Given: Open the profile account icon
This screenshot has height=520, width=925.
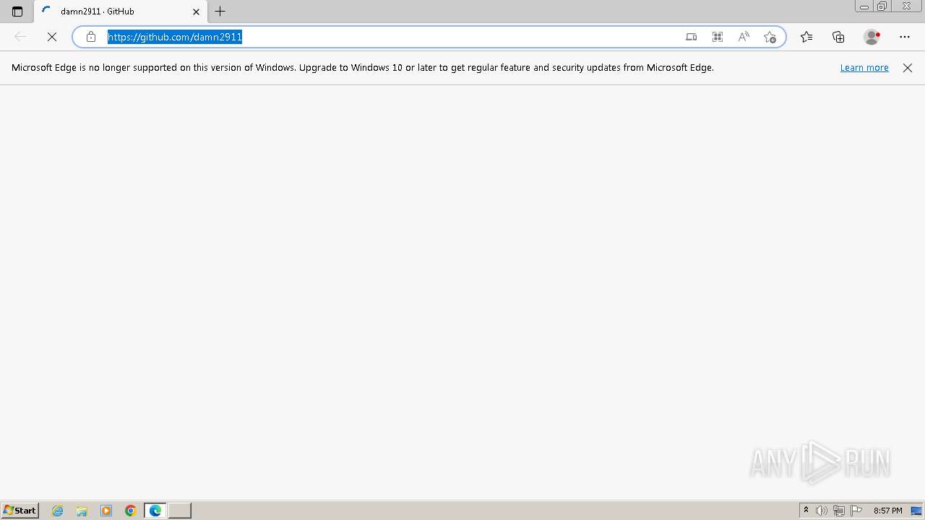Looking at the screenshot, I should [872, 37].
